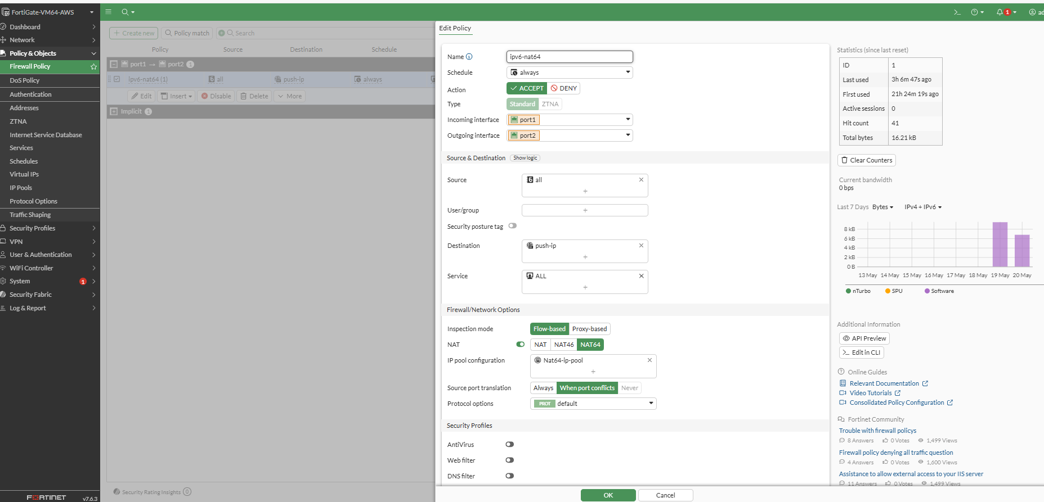Click the Cancel button
The height and width of the screenshot is (502, 1044).
pos(665,495)
